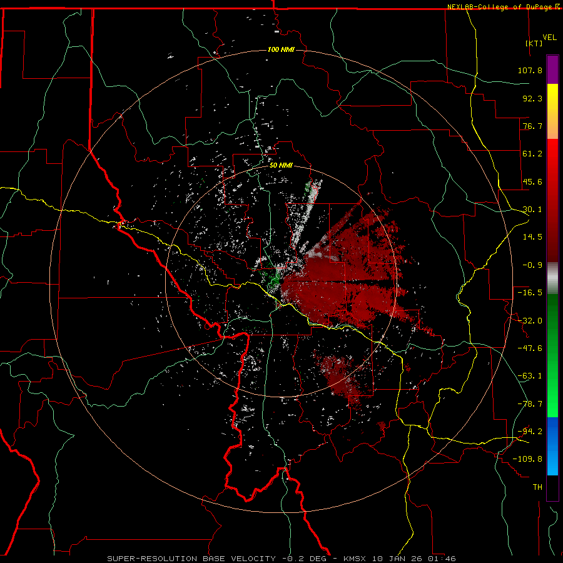Click the -47.6 velocity scale value

coord(530,348)
